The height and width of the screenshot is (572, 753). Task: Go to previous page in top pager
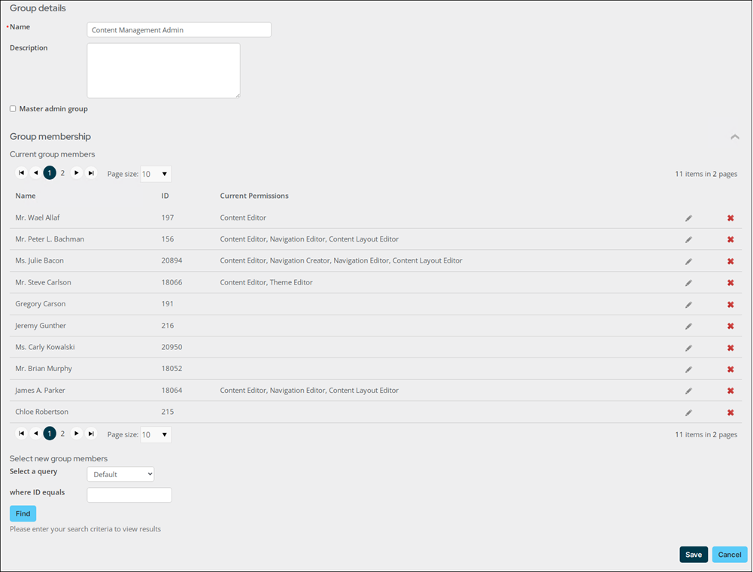click(x=35, y=173)
